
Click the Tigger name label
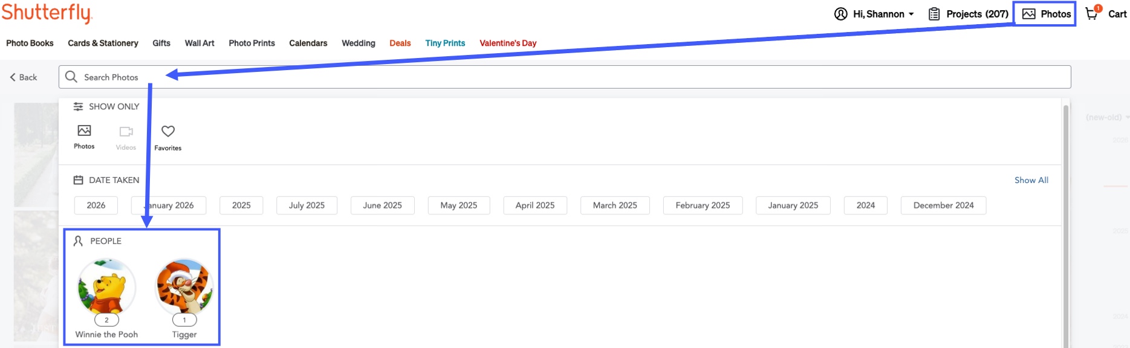pos(184,334)
